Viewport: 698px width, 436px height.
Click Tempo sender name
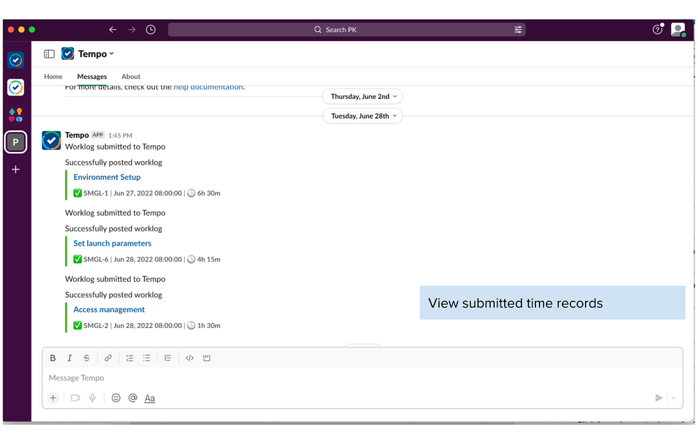coord(77,135)
